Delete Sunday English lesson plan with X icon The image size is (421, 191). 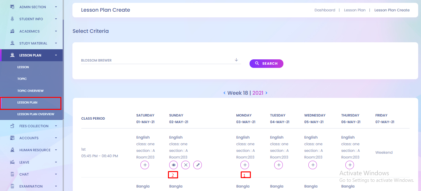point(185,165)
